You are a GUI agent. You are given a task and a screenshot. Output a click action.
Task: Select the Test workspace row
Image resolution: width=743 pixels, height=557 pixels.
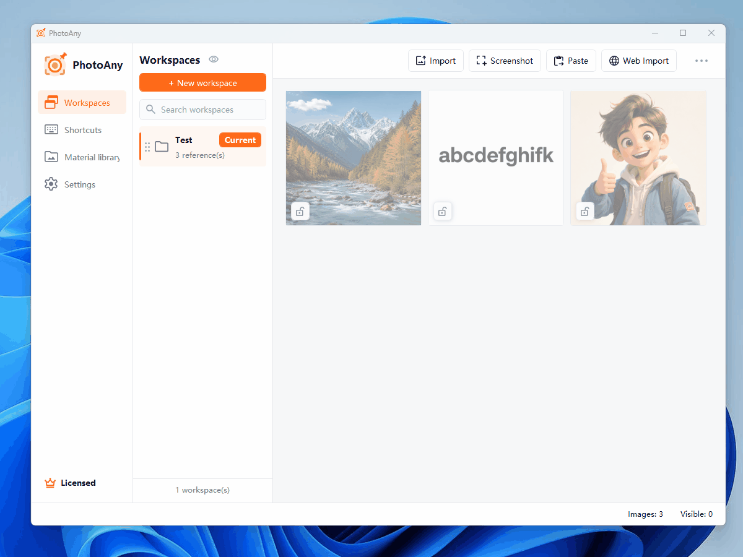click(x=202, y=147)
